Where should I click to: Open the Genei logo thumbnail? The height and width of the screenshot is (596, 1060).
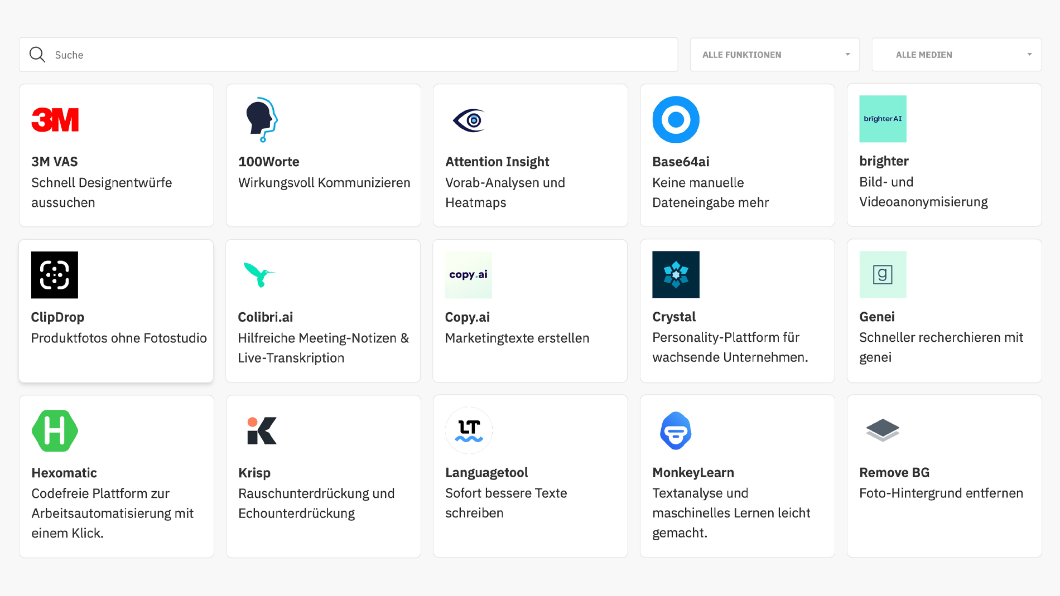(x=883, y=274)
